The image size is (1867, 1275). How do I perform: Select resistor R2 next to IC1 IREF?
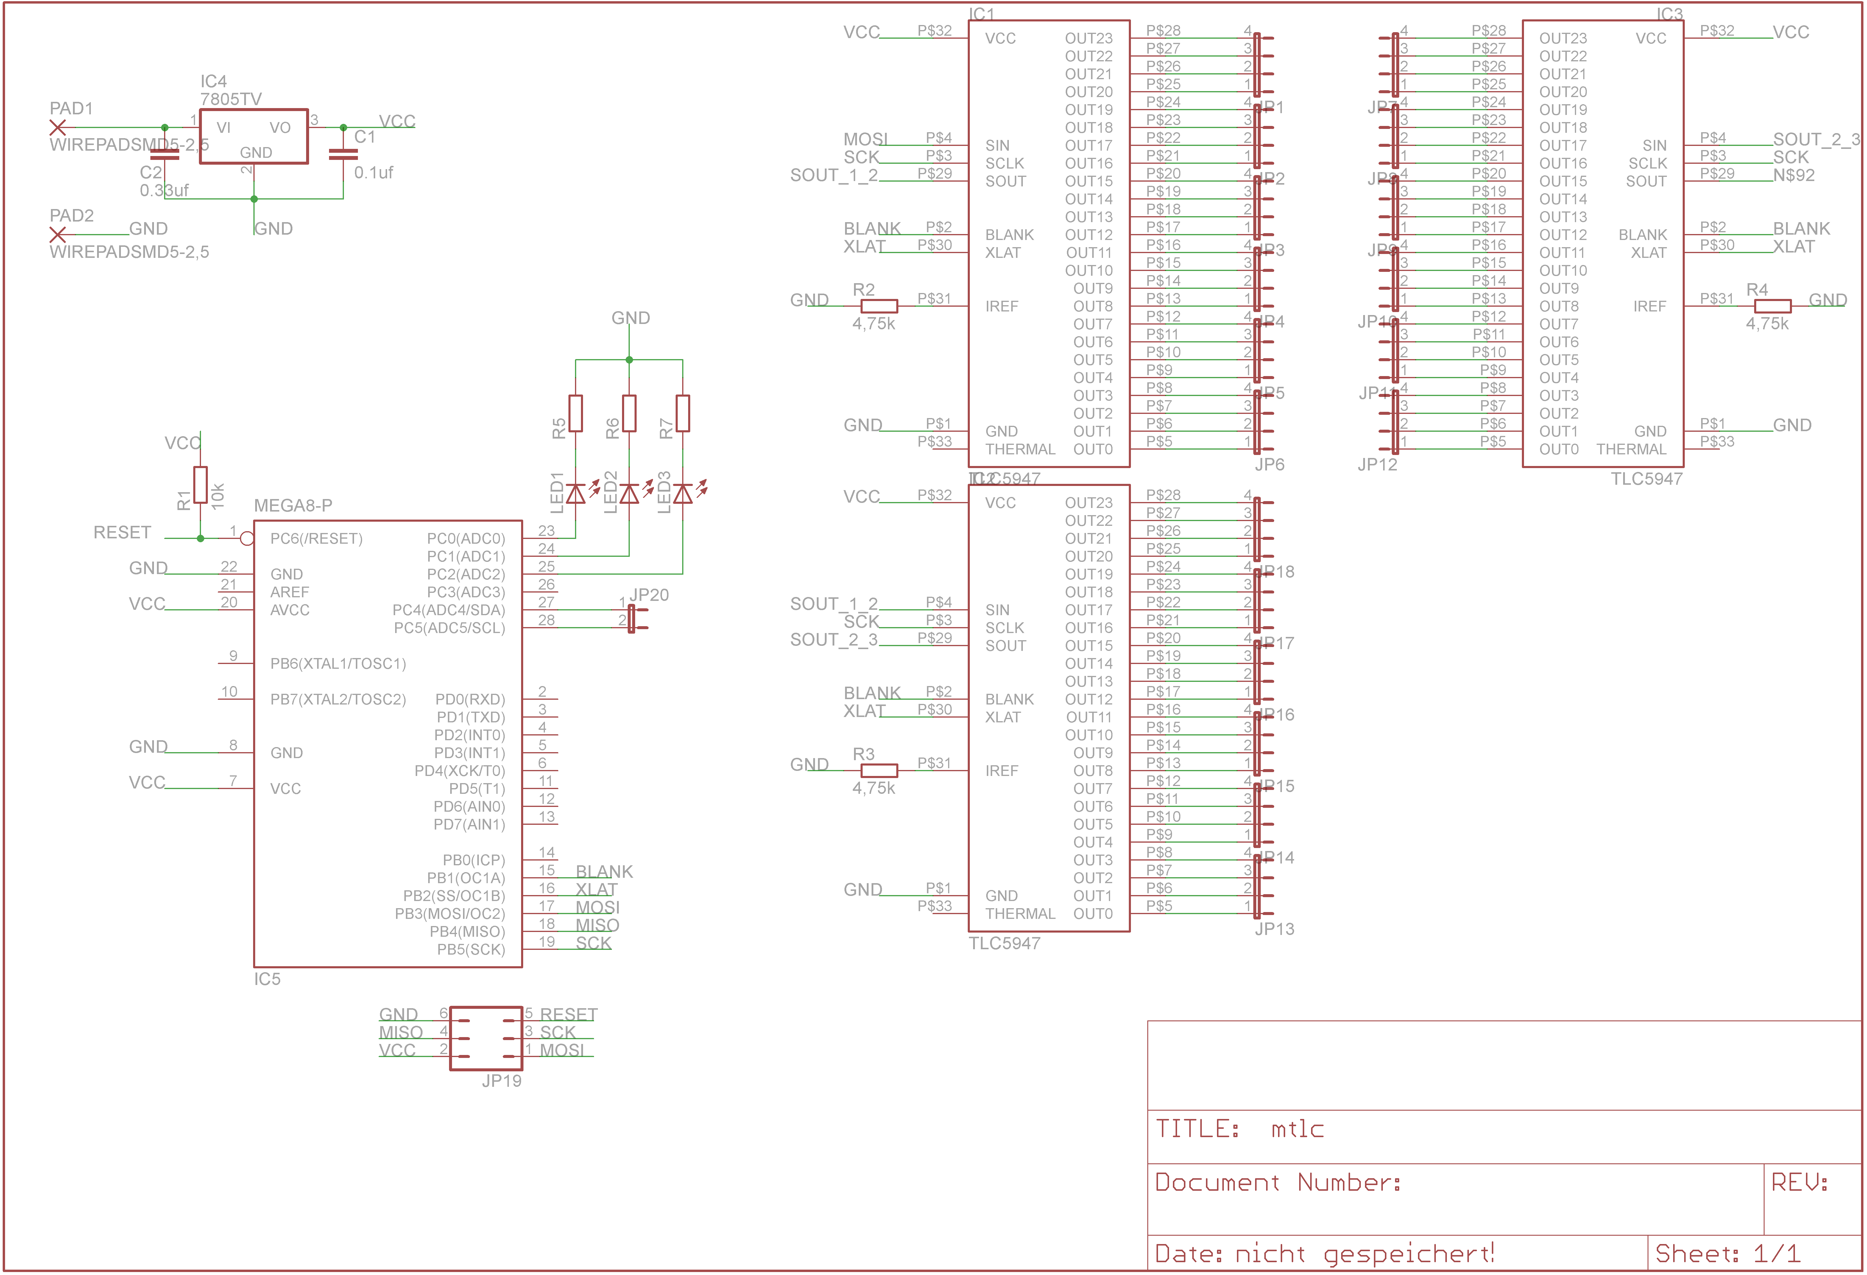pyautogui.click(x=879, y=306)
